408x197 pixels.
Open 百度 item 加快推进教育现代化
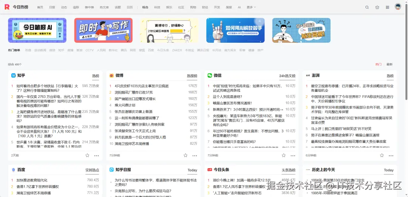tap(32, 180)
